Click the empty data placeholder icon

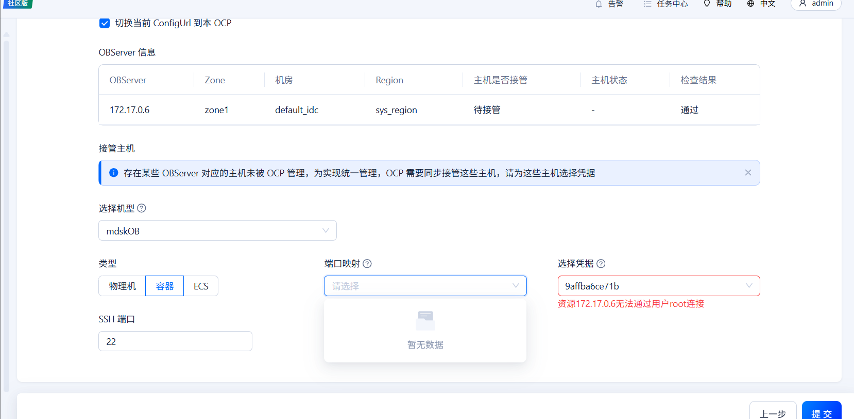tap(425, 320)
